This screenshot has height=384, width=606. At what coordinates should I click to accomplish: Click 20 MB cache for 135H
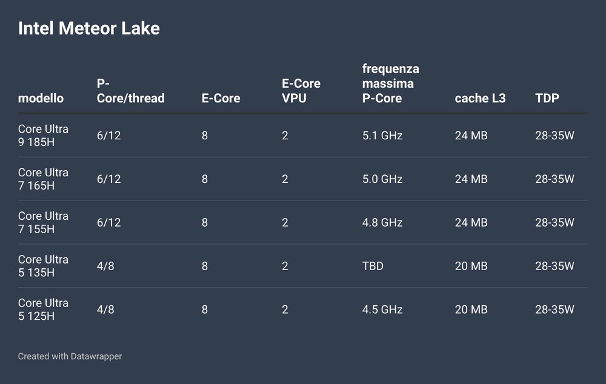[471, 266]
